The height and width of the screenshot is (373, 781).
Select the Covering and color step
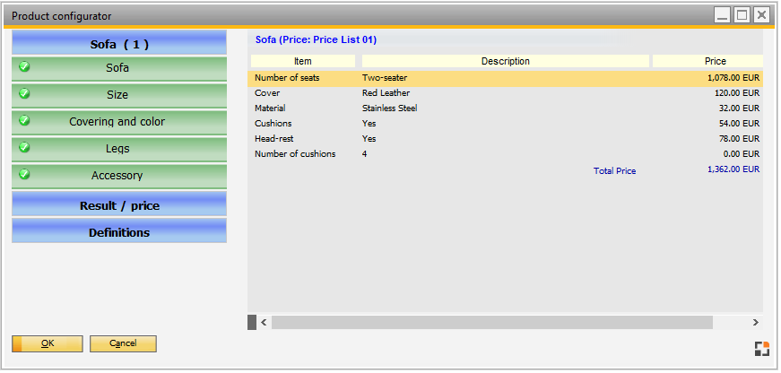click(x=117, y=121)
